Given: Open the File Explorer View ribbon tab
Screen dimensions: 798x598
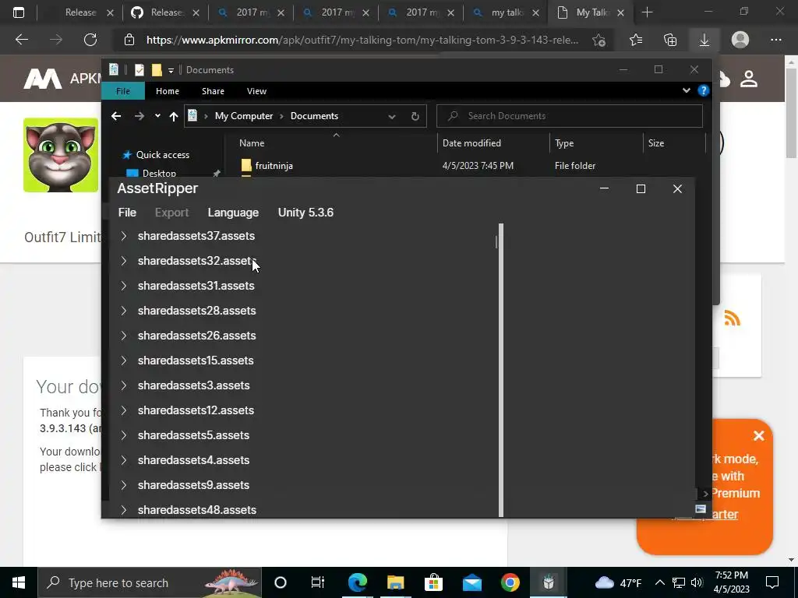Looking at the screenshot, I should 256,91.
